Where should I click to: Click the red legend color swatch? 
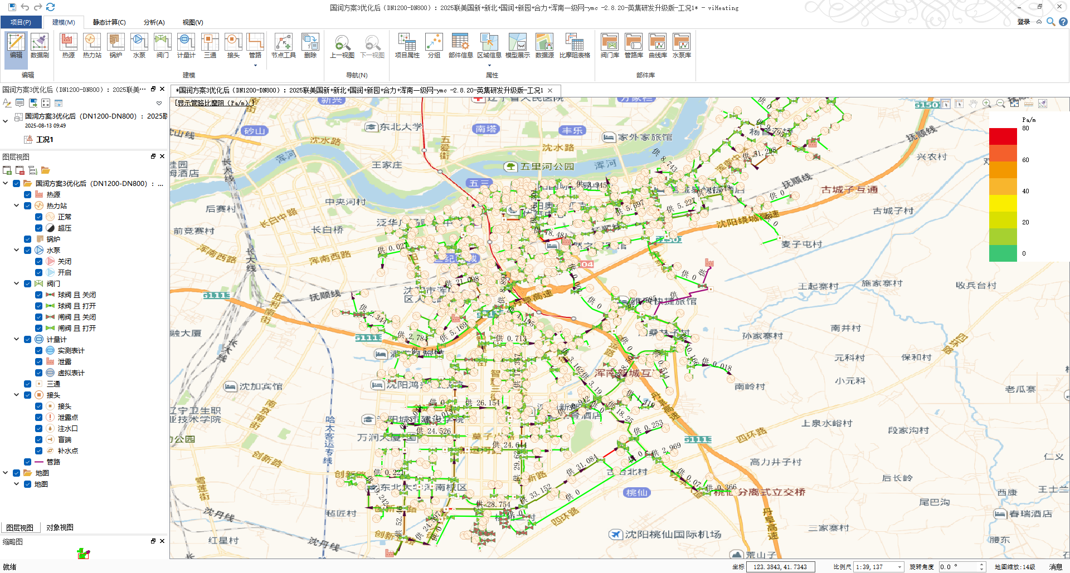[x=1003, y=136]
